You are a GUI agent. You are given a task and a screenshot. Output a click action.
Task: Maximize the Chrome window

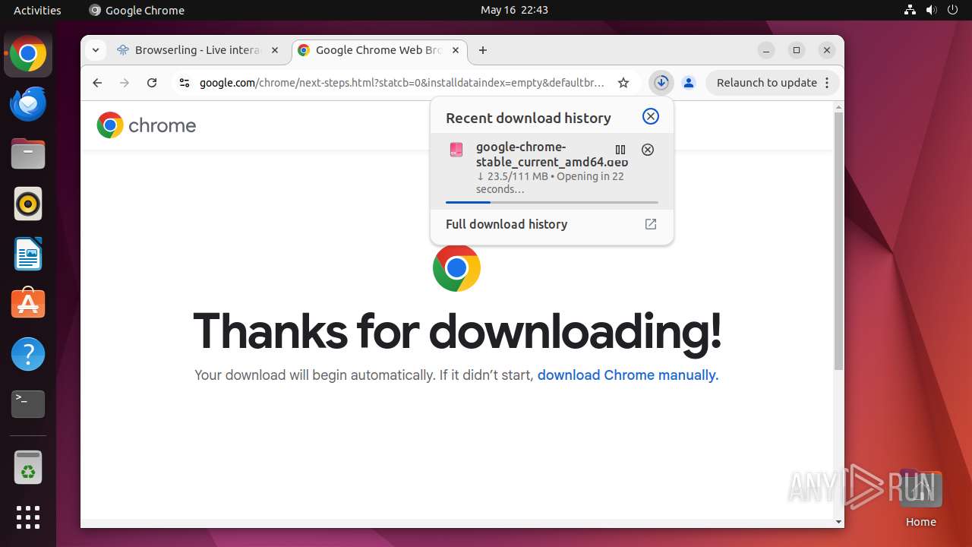797,50
